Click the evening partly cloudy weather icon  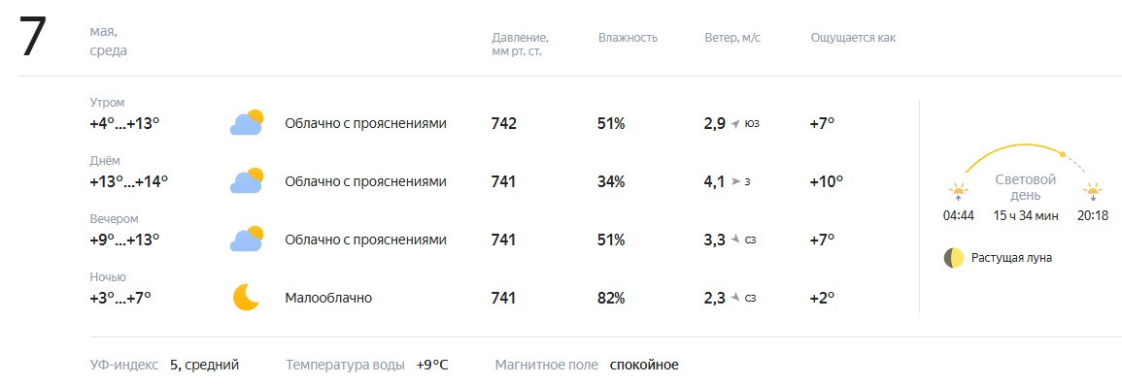(247, 240)
